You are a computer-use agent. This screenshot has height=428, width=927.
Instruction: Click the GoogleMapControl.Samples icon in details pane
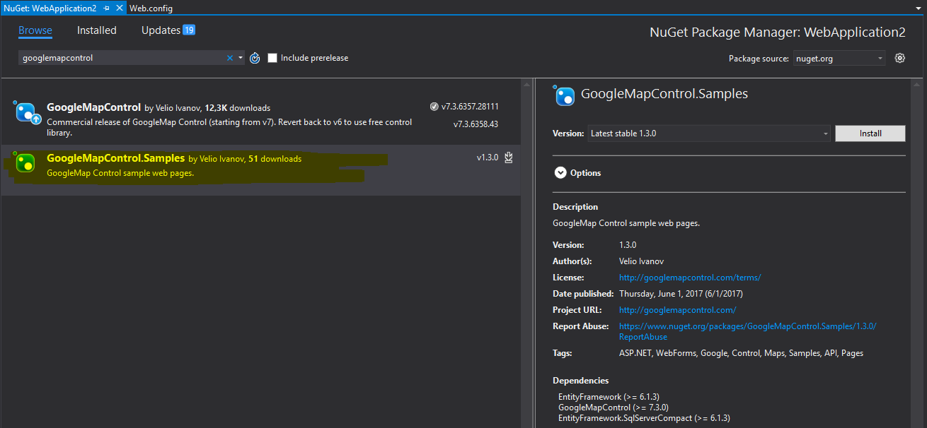[565, 95]
